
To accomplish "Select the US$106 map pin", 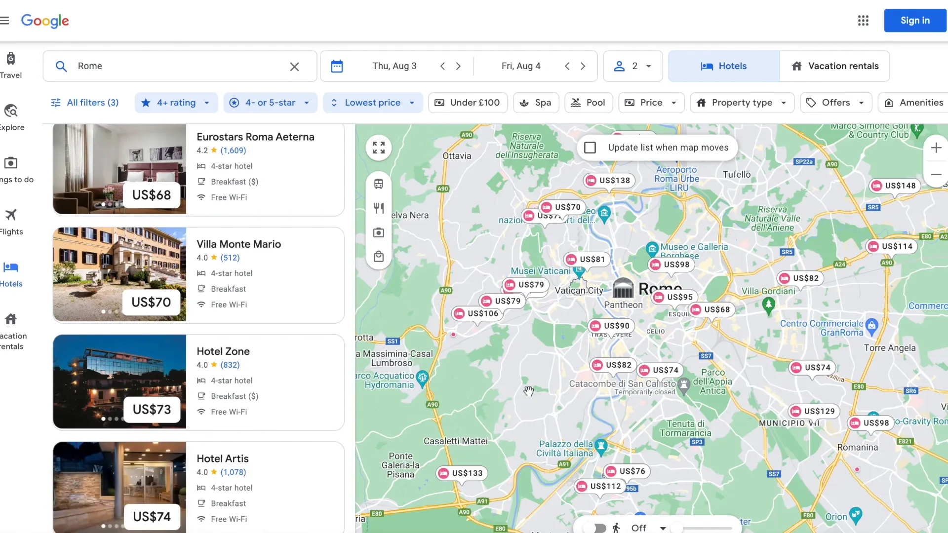I will tap(477, 313).
